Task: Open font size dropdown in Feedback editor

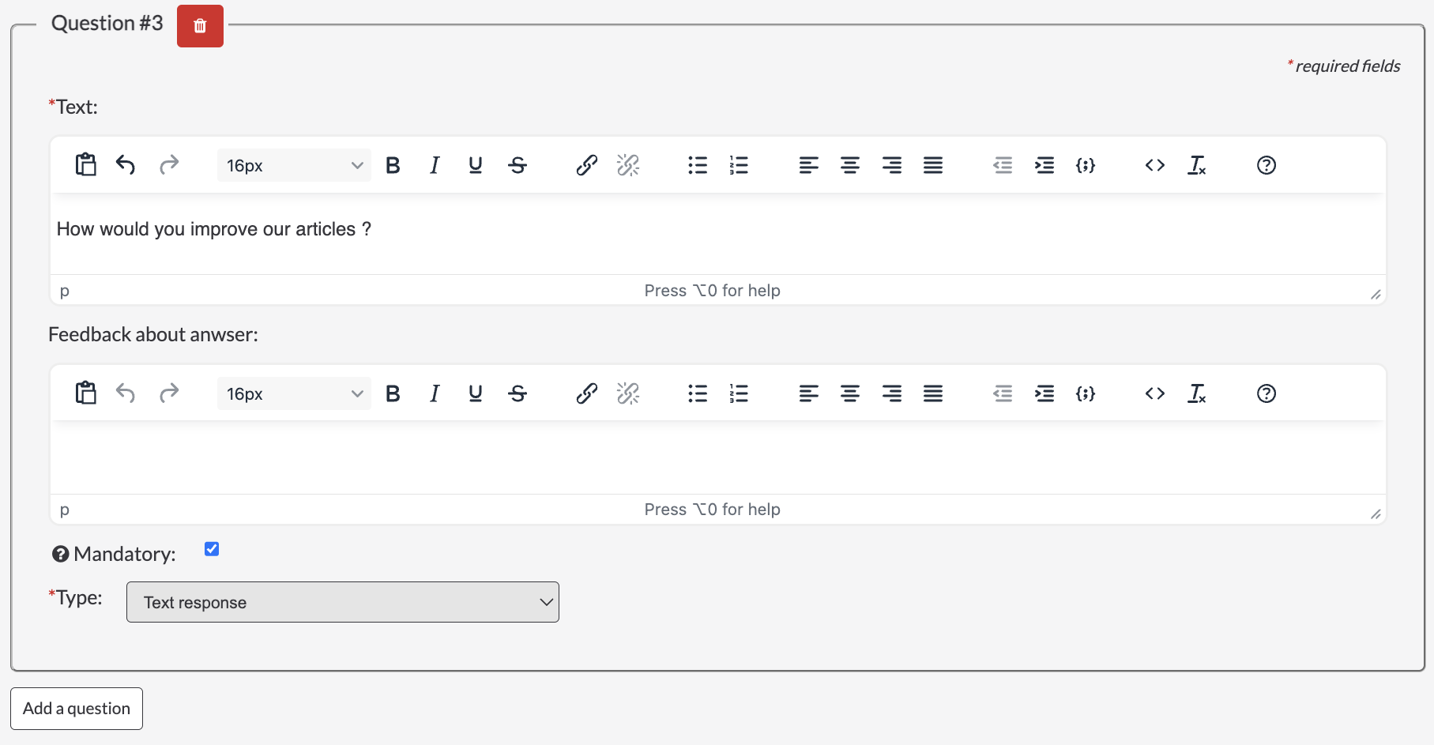Action: (x=294, y=393)
